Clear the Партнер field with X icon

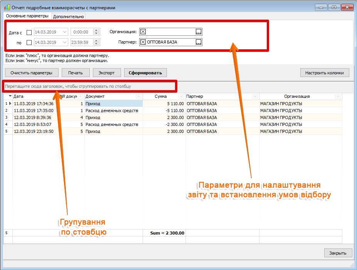[143, 42]
